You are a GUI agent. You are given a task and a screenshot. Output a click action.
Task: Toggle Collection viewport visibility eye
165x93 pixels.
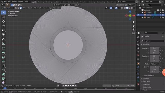160,10
